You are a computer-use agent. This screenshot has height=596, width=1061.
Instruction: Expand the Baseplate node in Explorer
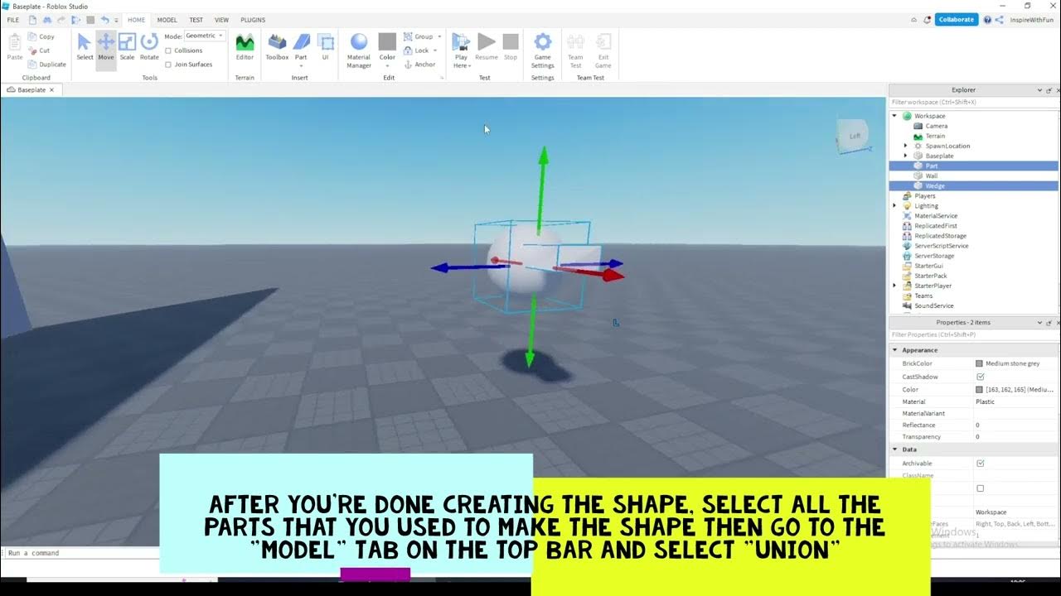[905, 156]
